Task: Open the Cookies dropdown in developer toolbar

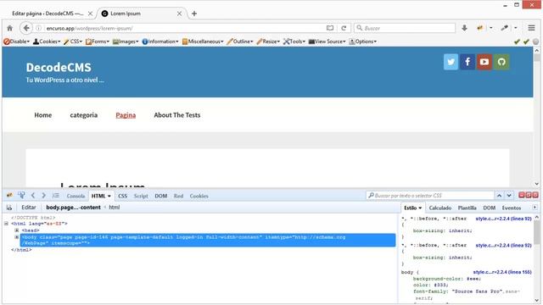Action: (47, 42)
